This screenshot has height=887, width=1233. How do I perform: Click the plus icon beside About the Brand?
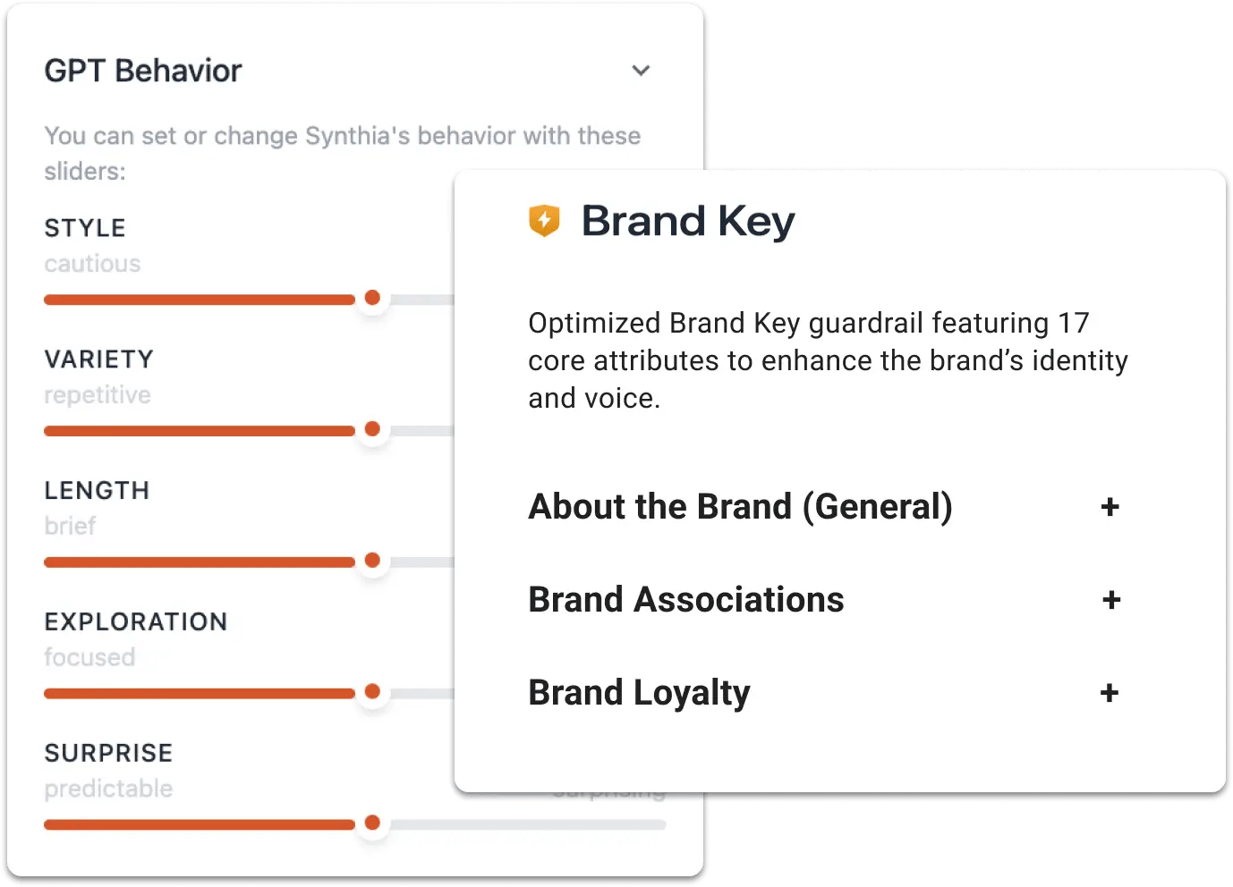point(1110,507)
